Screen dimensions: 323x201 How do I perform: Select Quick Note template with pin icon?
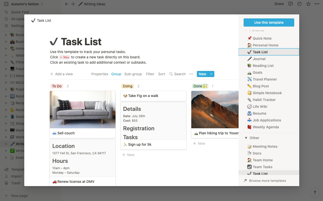click(x=269, y=38)
